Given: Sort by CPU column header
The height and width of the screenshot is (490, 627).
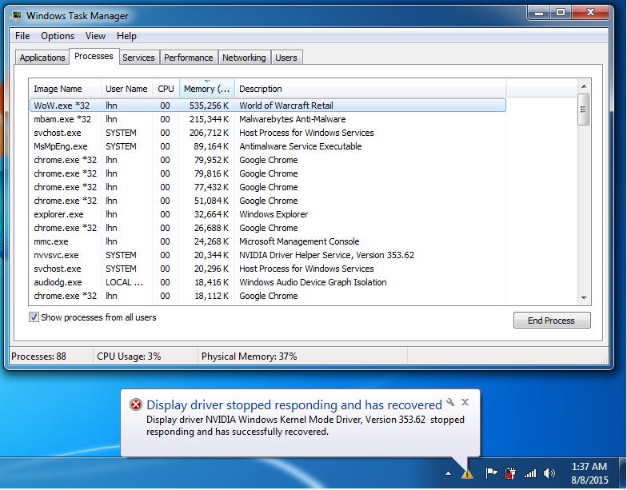Looking at the screenshot, I should coord(166,89).
